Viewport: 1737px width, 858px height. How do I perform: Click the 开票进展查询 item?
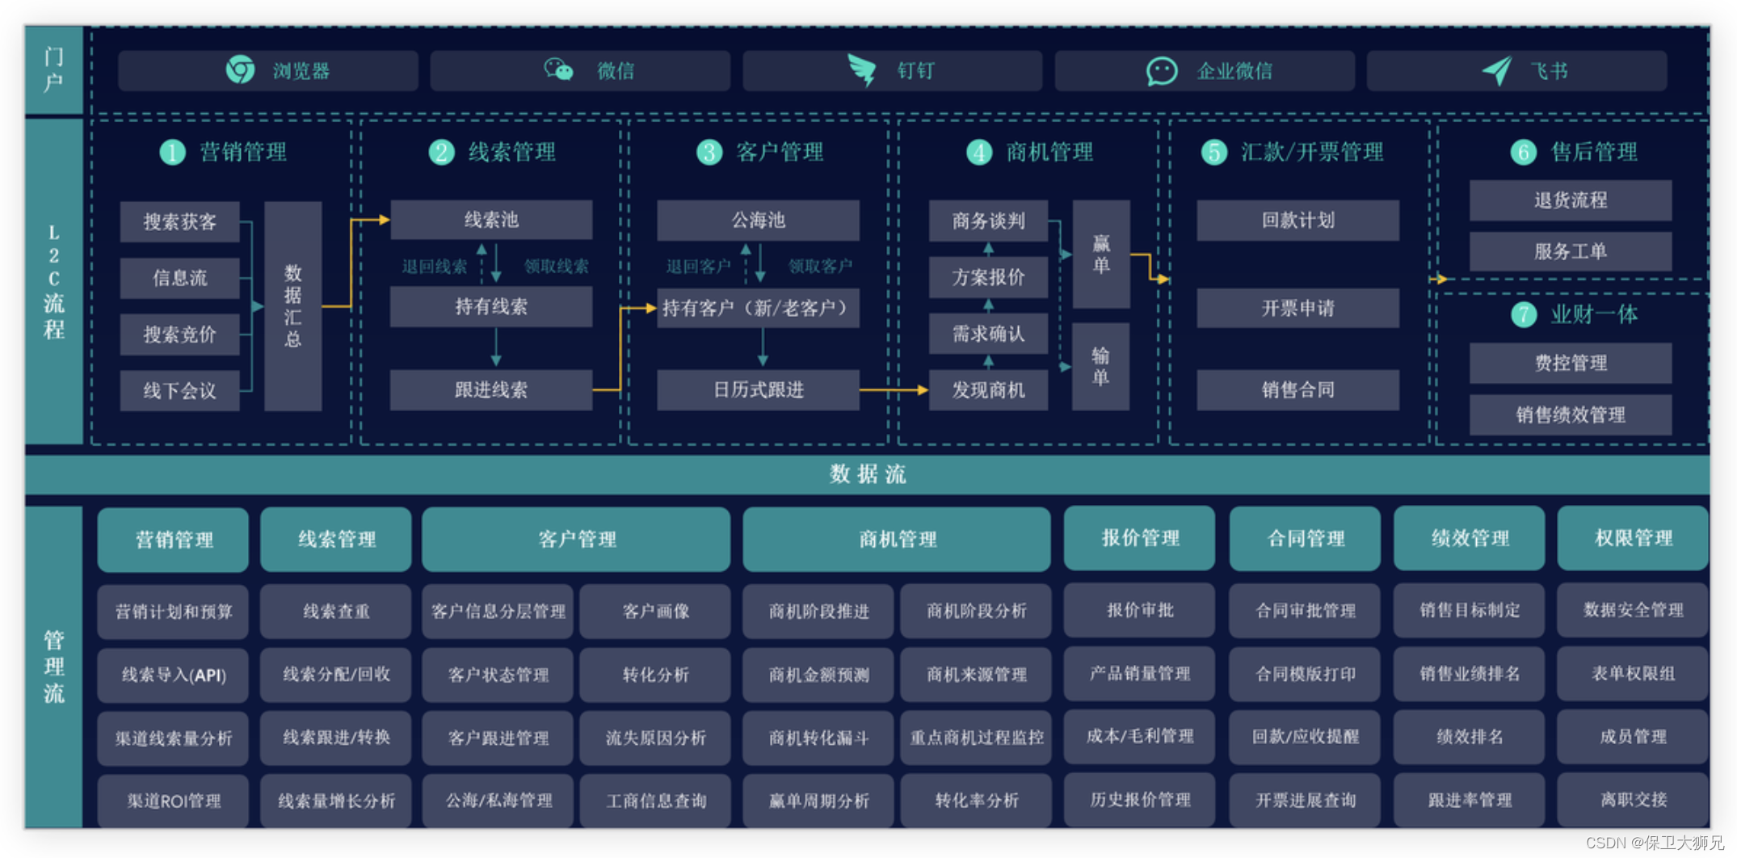click(1305, 800)
